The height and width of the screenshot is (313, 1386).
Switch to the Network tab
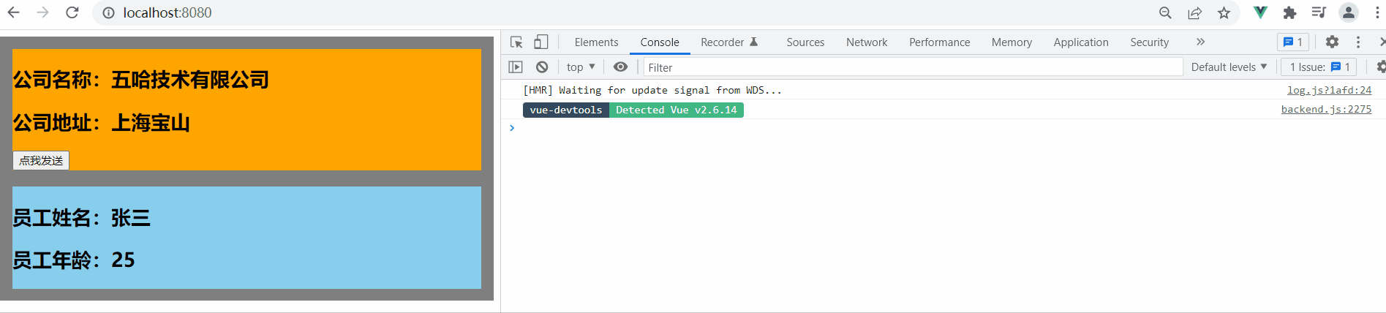pyautogui.click(x=867, y=42)
